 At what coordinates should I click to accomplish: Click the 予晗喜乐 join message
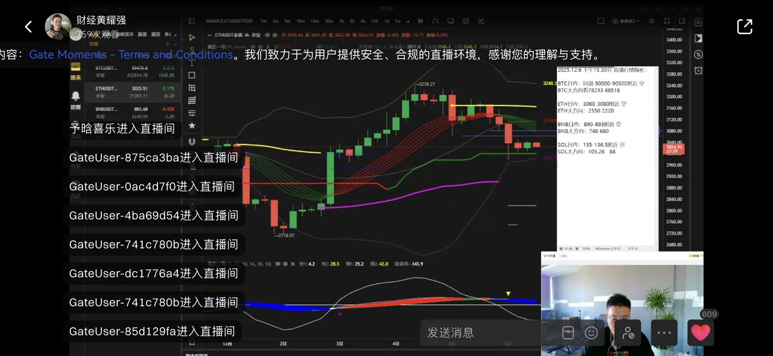122,128
